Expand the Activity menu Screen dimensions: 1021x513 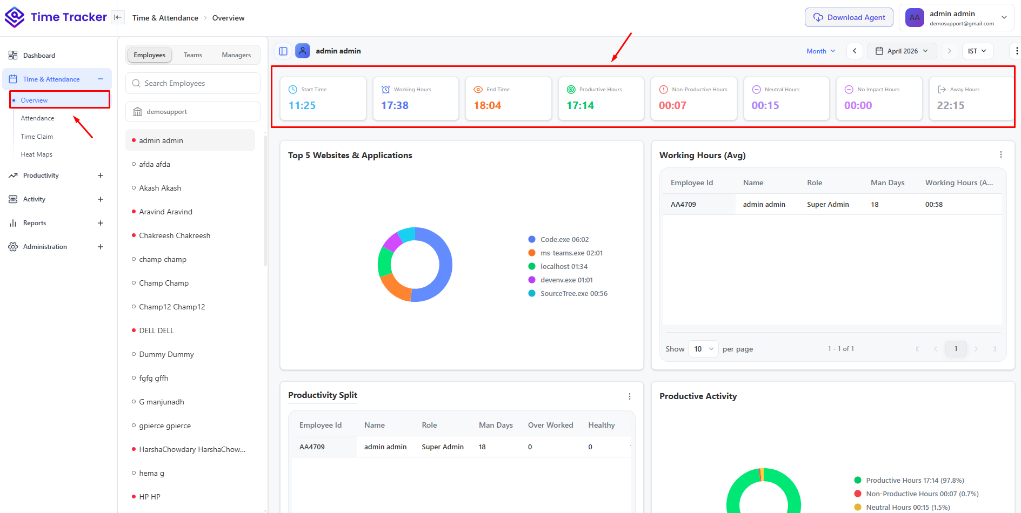pyautogui.click(x=101, y=199)
